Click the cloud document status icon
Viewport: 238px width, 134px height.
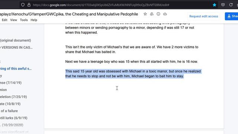(165, 14)
